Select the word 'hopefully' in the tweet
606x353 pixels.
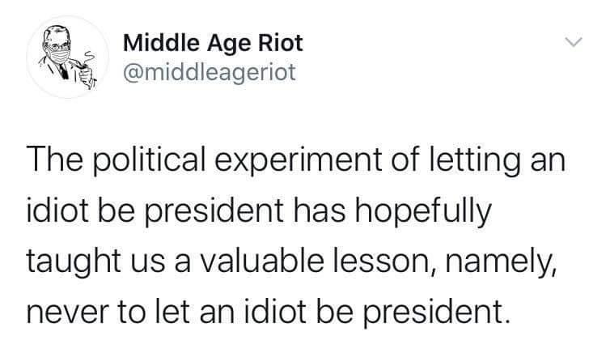pos(423,211)
